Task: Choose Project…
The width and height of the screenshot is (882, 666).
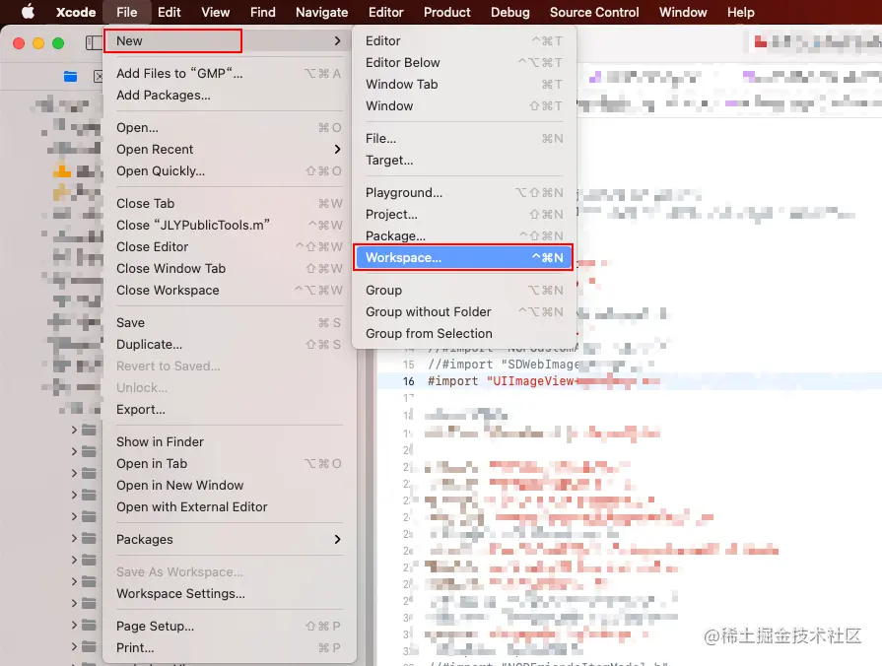Action: (463, 215)
